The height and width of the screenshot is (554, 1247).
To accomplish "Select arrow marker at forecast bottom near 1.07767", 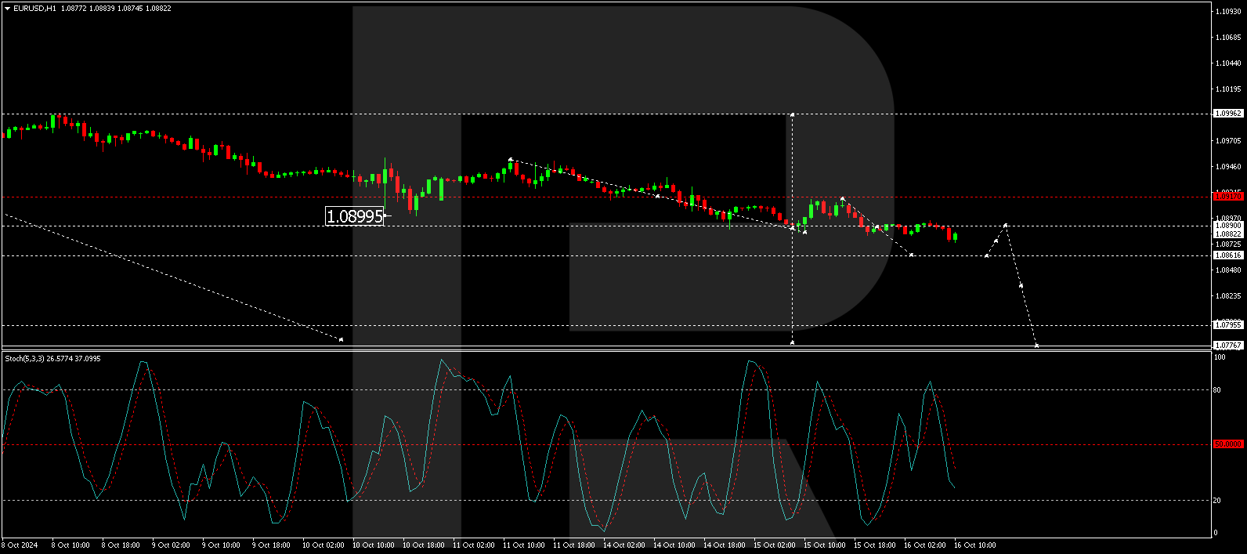I will point(1036,345).
